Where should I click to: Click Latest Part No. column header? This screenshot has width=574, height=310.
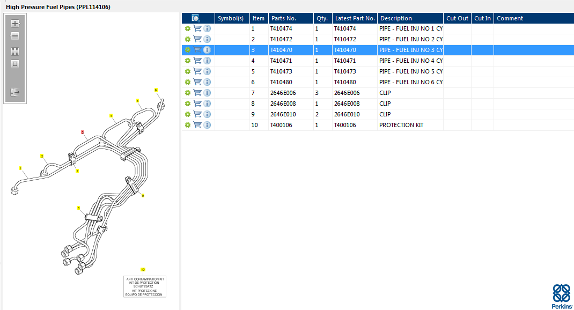355,18
